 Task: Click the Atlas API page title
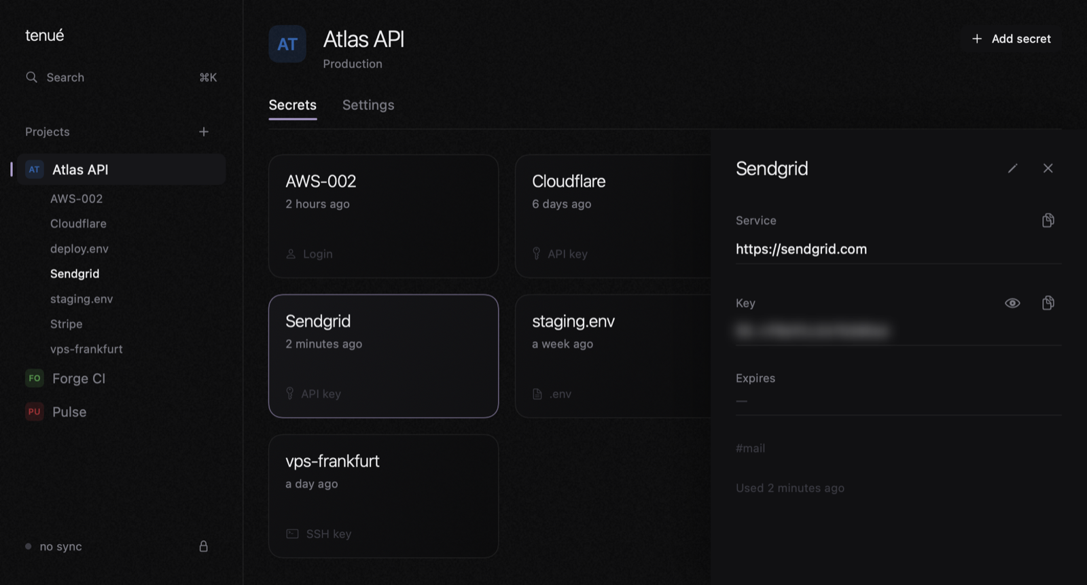364,39
